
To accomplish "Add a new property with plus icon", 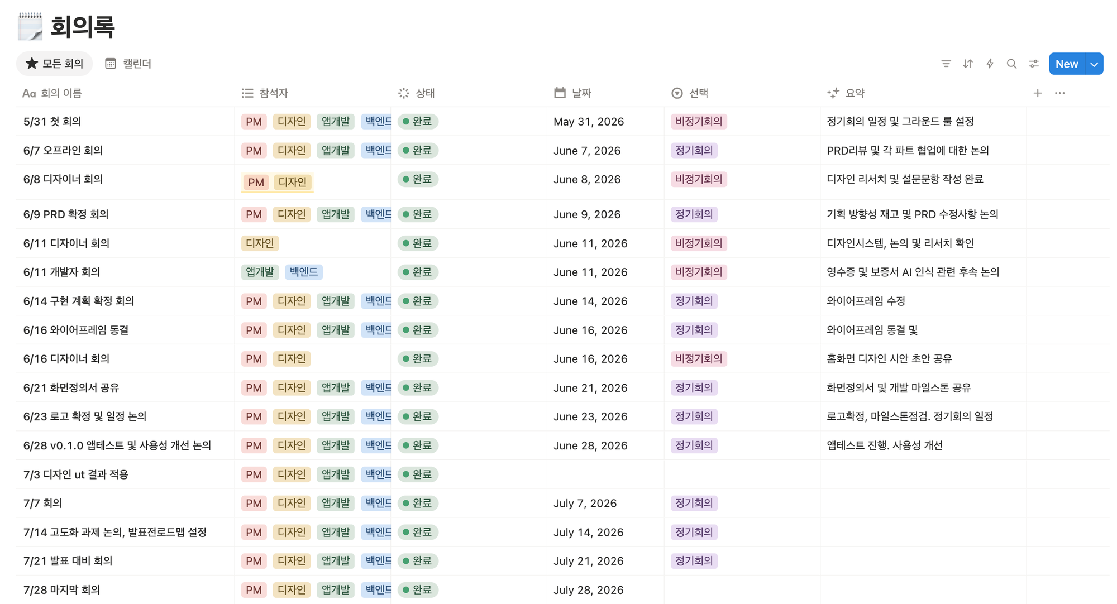I will (1037, 93).
